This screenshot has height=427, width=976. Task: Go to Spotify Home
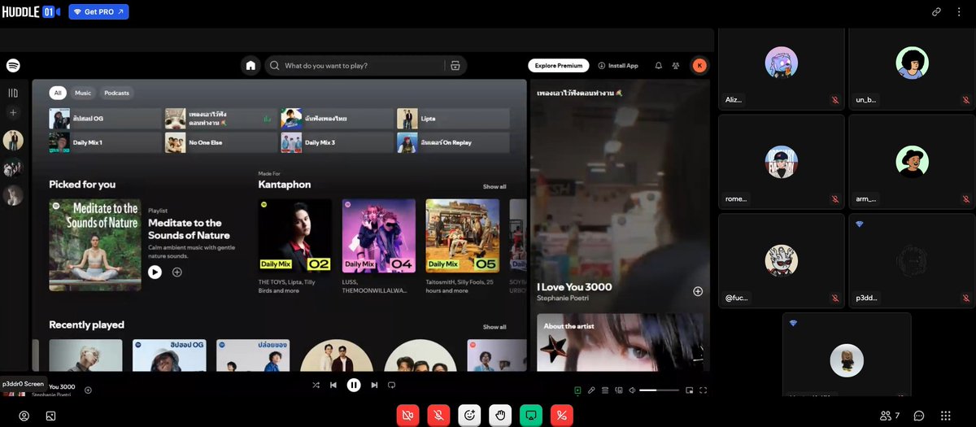click(251, 66)
